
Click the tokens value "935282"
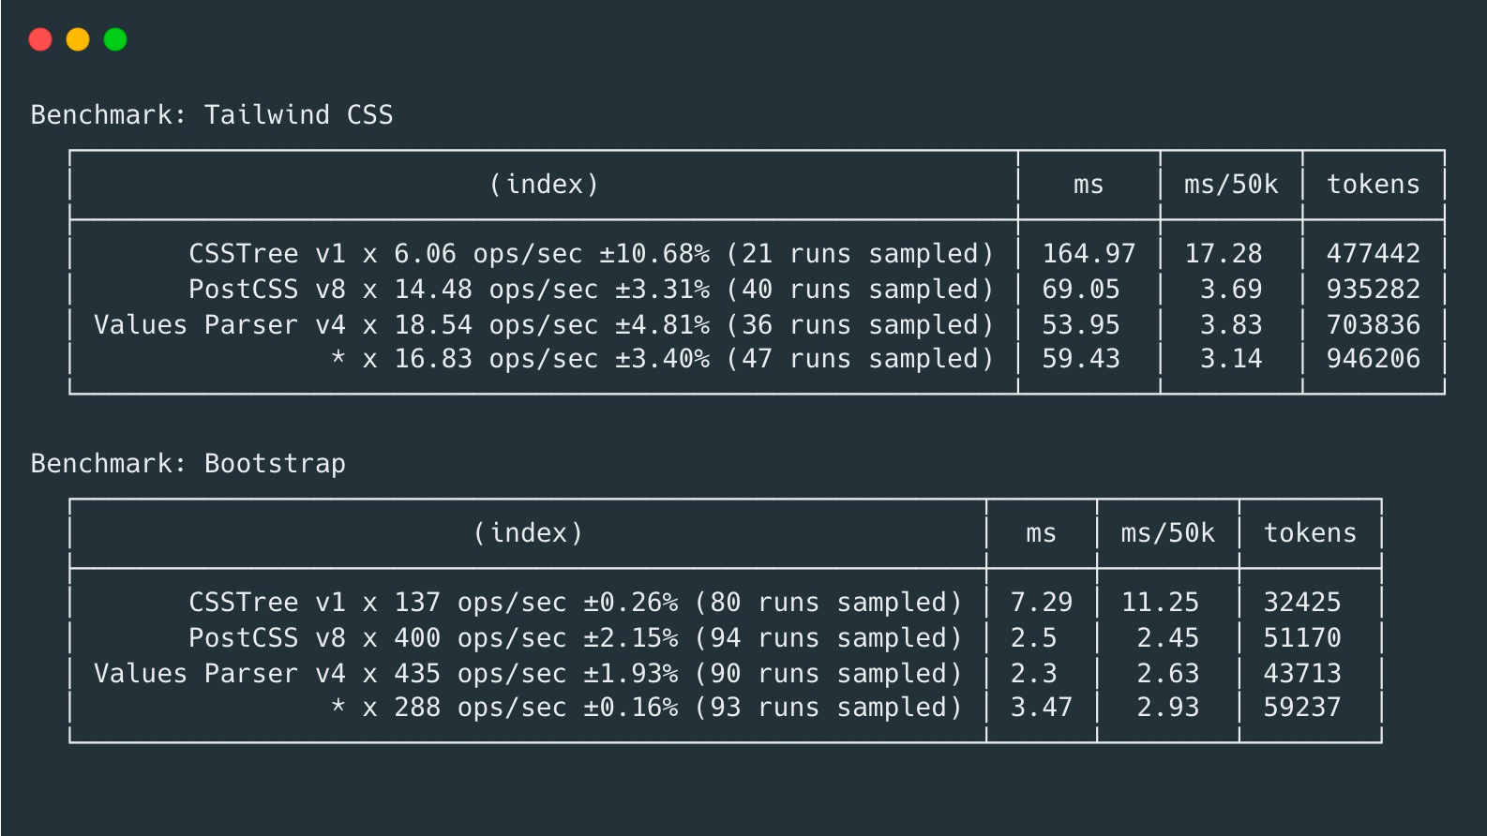tap(1374, 290)
